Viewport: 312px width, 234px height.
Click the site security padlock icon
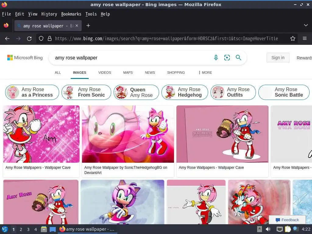[x=50, y=38]
